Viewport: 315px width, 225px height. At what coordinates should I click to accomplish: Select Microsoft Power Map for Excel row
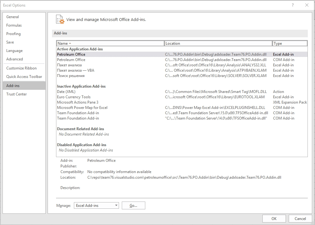[82, 108]
